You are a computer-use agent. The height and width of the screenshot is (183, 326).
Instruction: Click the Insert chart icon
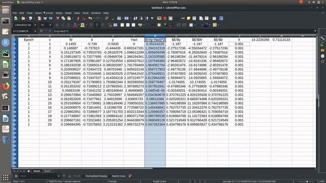click(x=165, y=18)
